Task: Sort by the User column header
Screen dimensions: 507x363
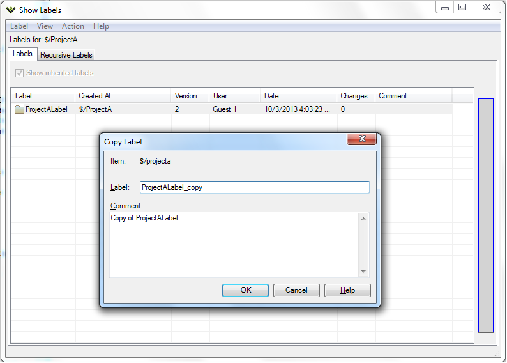Action: point(235,96)
